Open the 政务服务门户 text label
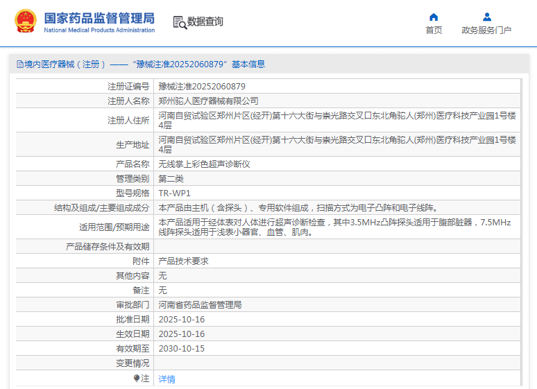Screen dimensions: 537x389 [486, 31]
